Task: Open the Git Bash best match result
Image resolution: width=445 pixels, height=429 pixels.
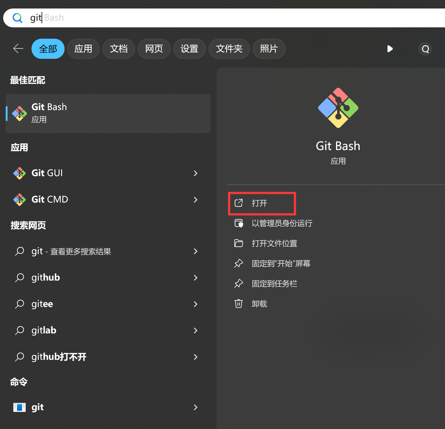Action: click(x=108, y=114)
